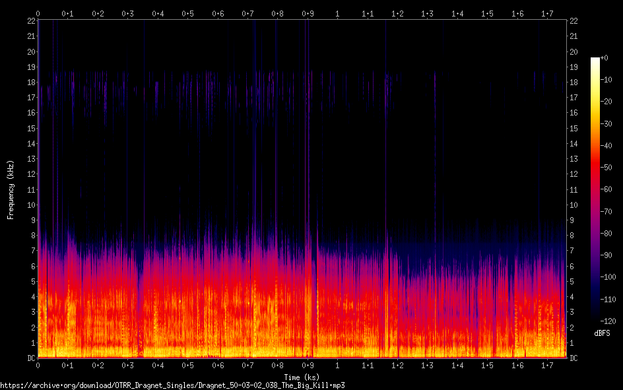623x390 pixels.
Task: Pick the 1.7 mark on top time axis
Action: pos(547,13)
